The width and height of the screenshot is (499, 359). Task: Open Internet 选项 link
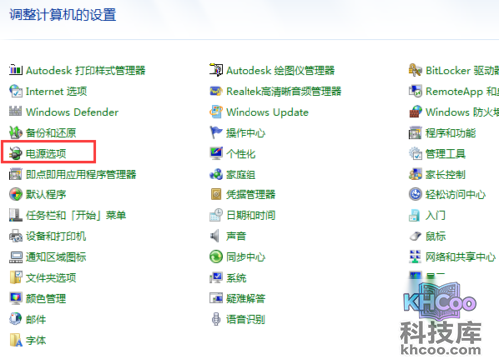pos(56,91)
